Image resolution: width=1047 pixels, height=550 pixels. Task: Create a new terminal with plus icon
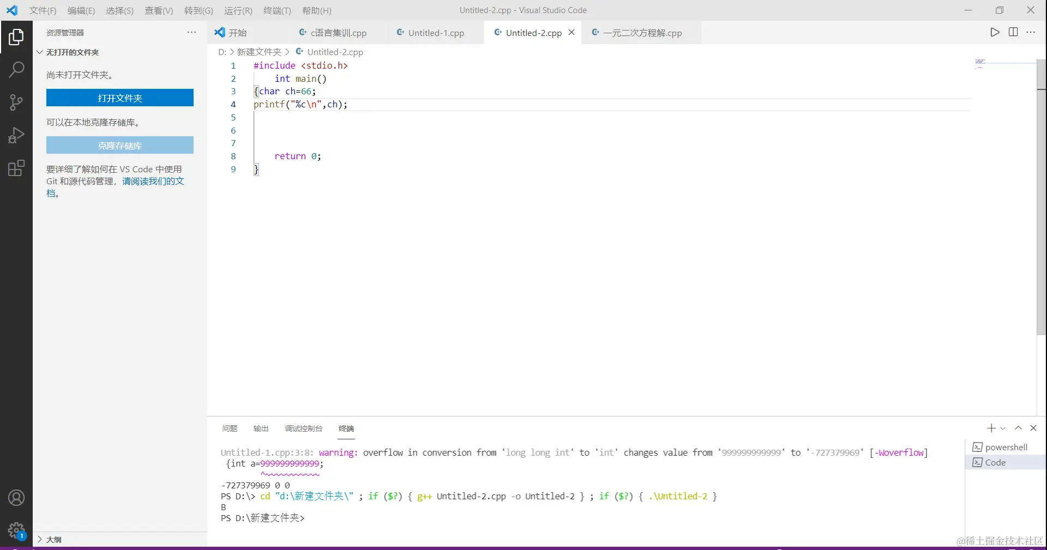pyautogui.click(x=991, y=428)
